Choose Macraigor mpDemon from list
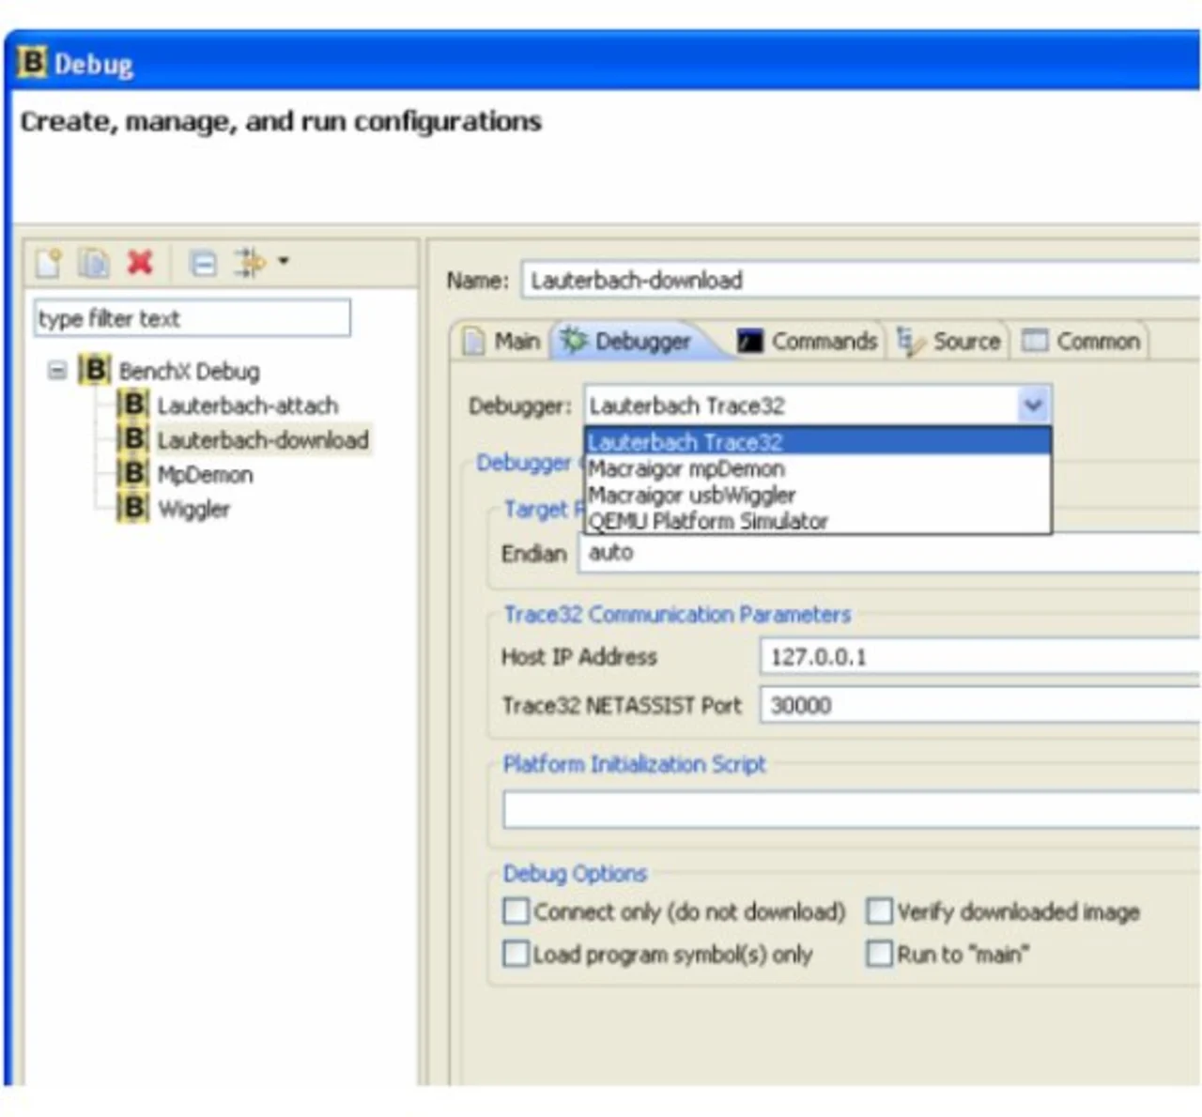Screen dimensions: 1202x1117 point(686,469)
